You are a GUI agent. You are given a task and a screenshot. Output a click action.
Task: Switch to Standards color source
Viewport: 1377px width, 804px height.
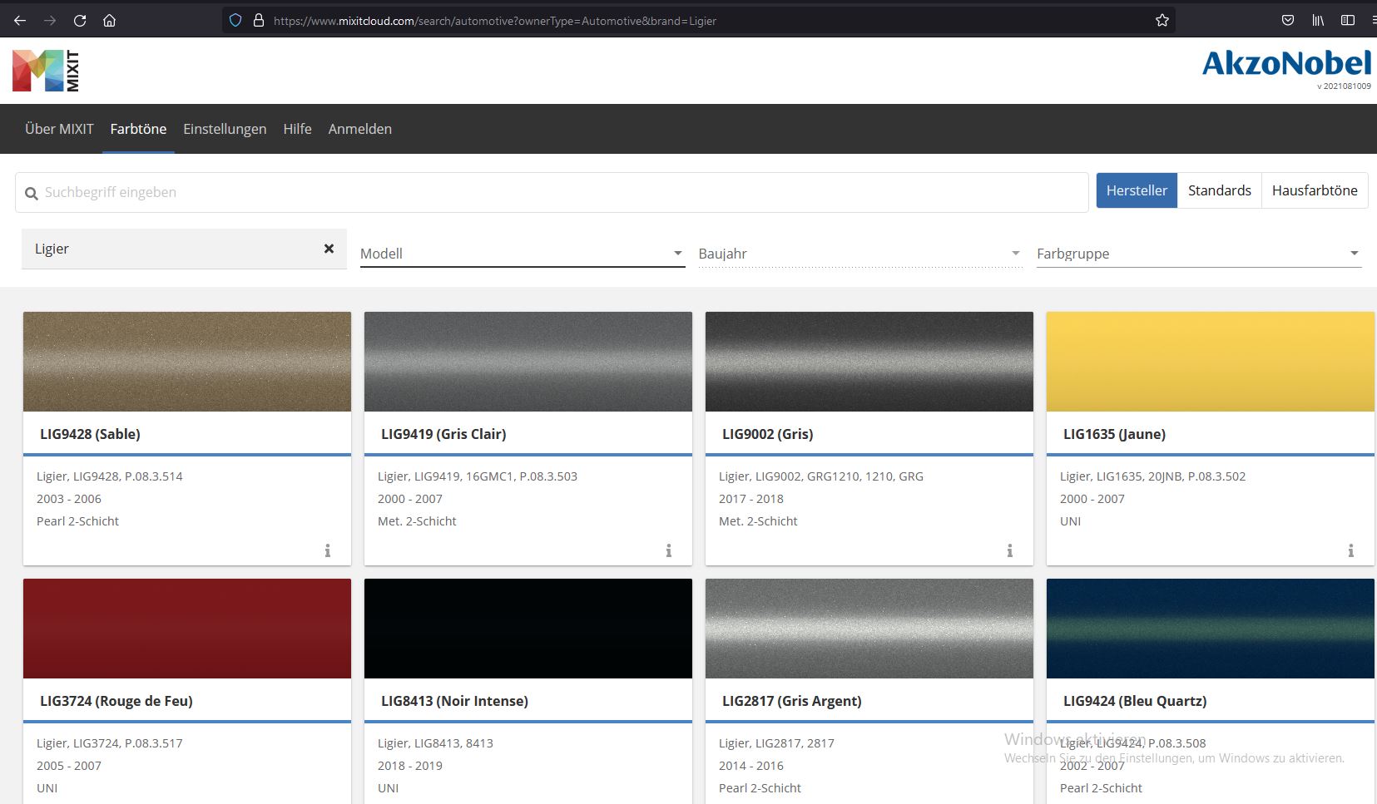pos(1219,190)
